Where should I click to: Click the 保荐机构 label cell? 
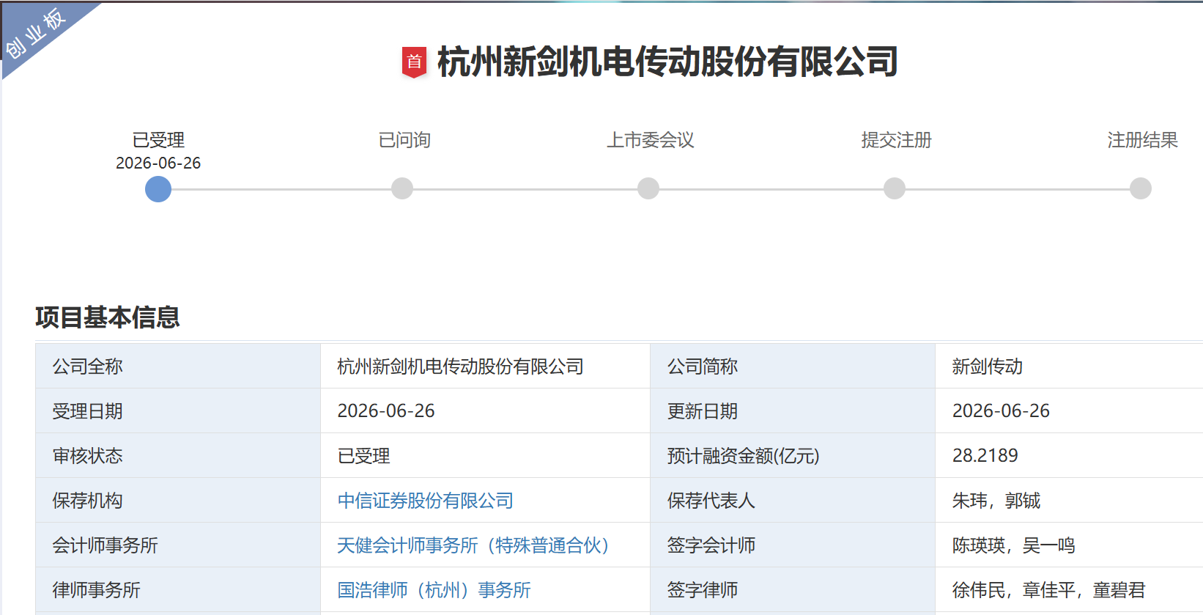(x=178, y=501)
